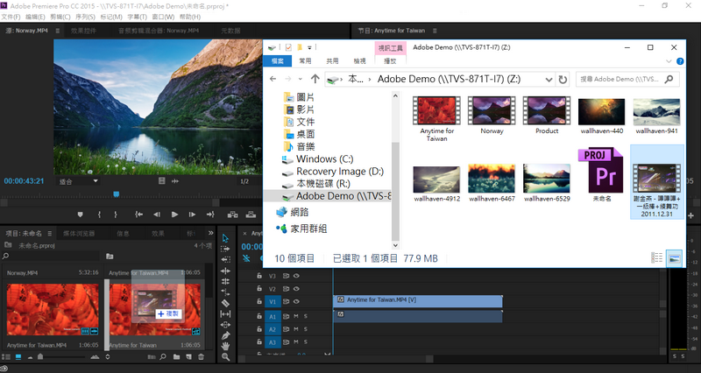The image size is (701, 373).
Task: Toggle lock on video track V3
Action: click(258, 276)
